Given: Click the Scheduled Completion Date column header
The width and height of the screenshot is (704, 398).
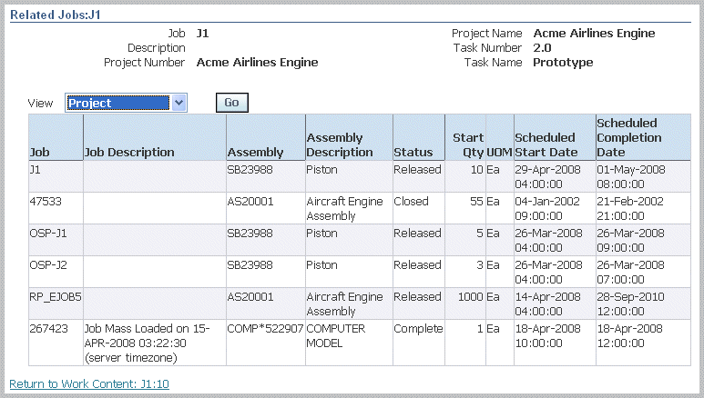Looking at the screenshot, I should [x=643, y=137].
